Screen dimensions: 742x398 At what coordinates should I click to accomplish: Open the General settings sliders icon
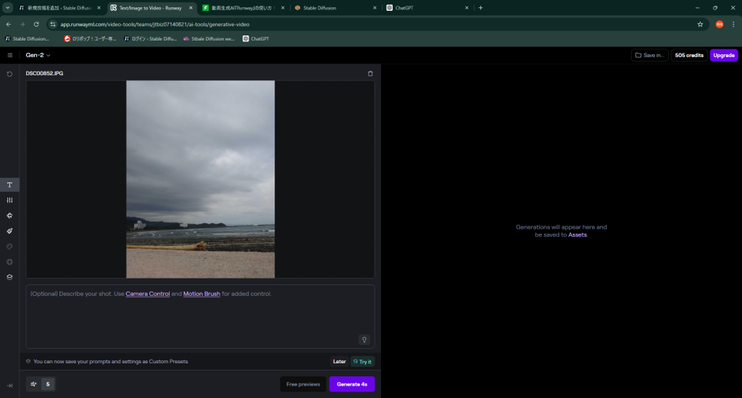[9, 200]
